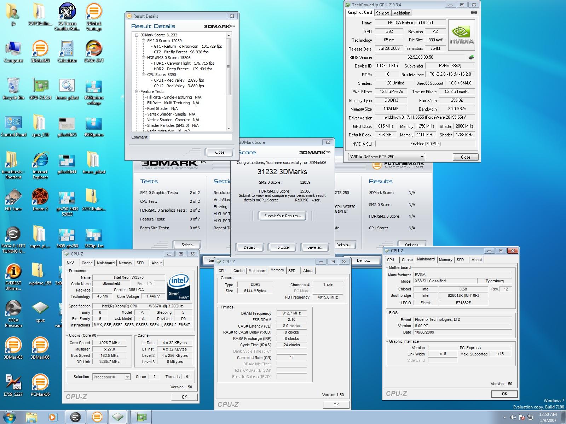
Task: Select the GPU-Z.0.3.4 desktop icon
Action: (x=40, y=89)
